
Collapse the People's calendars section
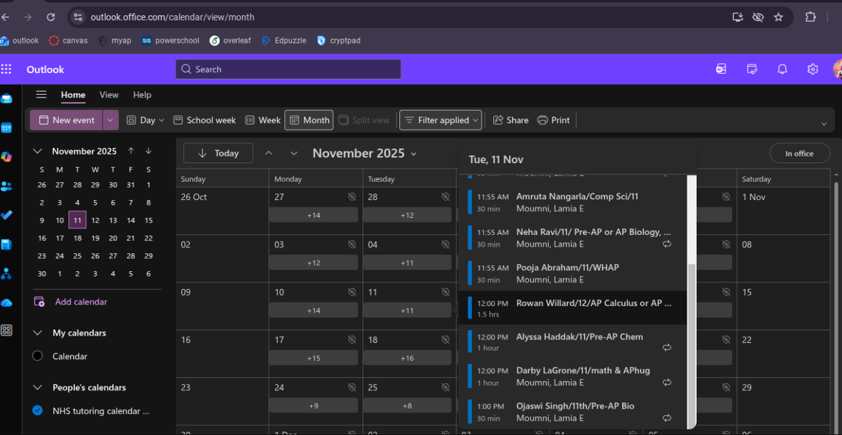point(38,388)
